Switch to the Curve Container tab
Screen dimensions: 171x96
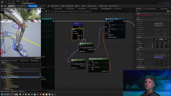(x=25, y=61)
